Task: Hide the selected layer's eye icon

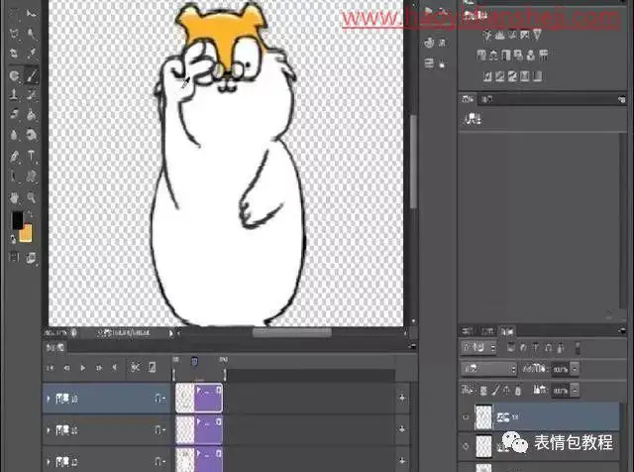Action: (466, 416)
